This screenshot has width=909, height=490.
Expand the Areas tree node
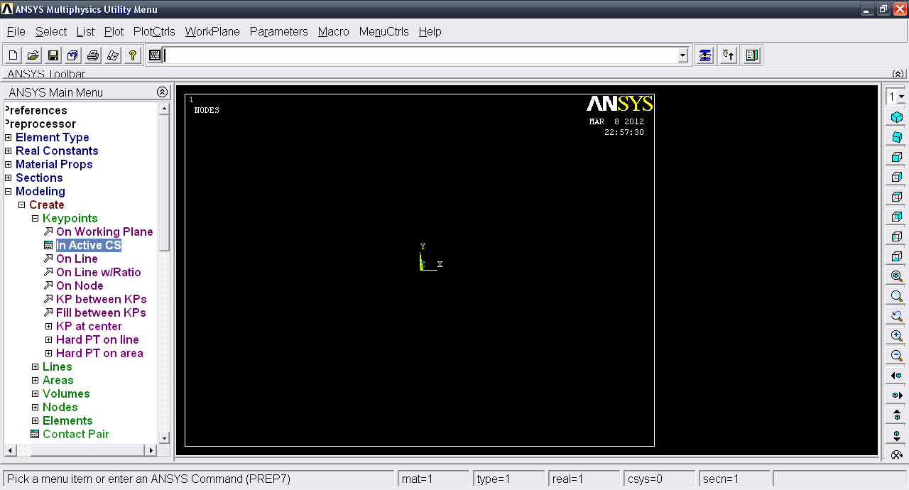point(36,381)
